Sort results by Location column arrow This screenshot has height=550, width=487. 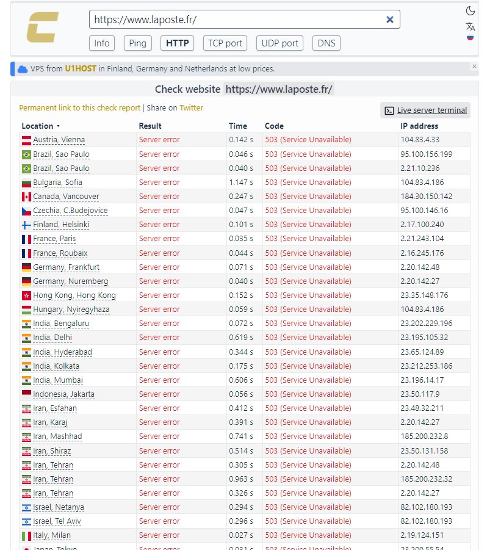[59, 126]
